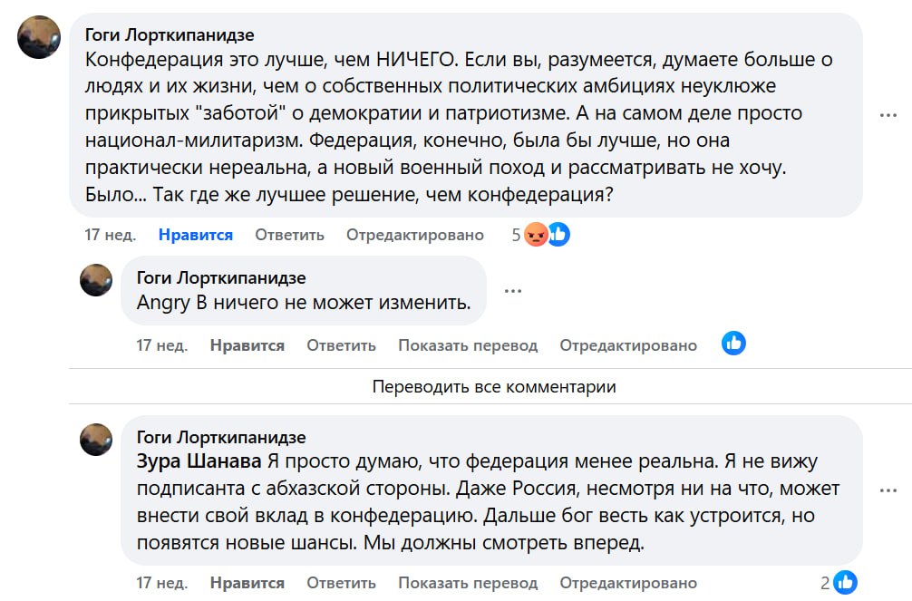This screenshot has width=912, height=601.
Task: Open three-dot options menu for first comment
Action: (888, 115)
